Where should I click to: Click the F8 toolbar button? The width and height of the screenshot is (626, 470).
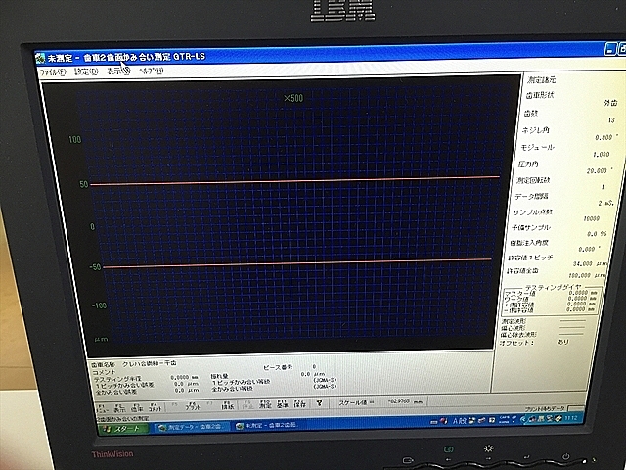point(228,405)
